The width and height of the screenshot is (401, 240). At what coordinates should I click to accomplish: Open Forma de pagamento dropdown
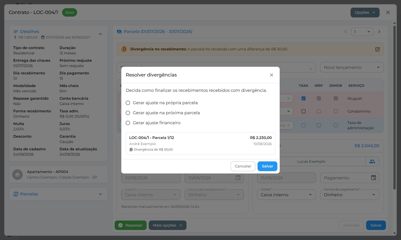(349, 195)
